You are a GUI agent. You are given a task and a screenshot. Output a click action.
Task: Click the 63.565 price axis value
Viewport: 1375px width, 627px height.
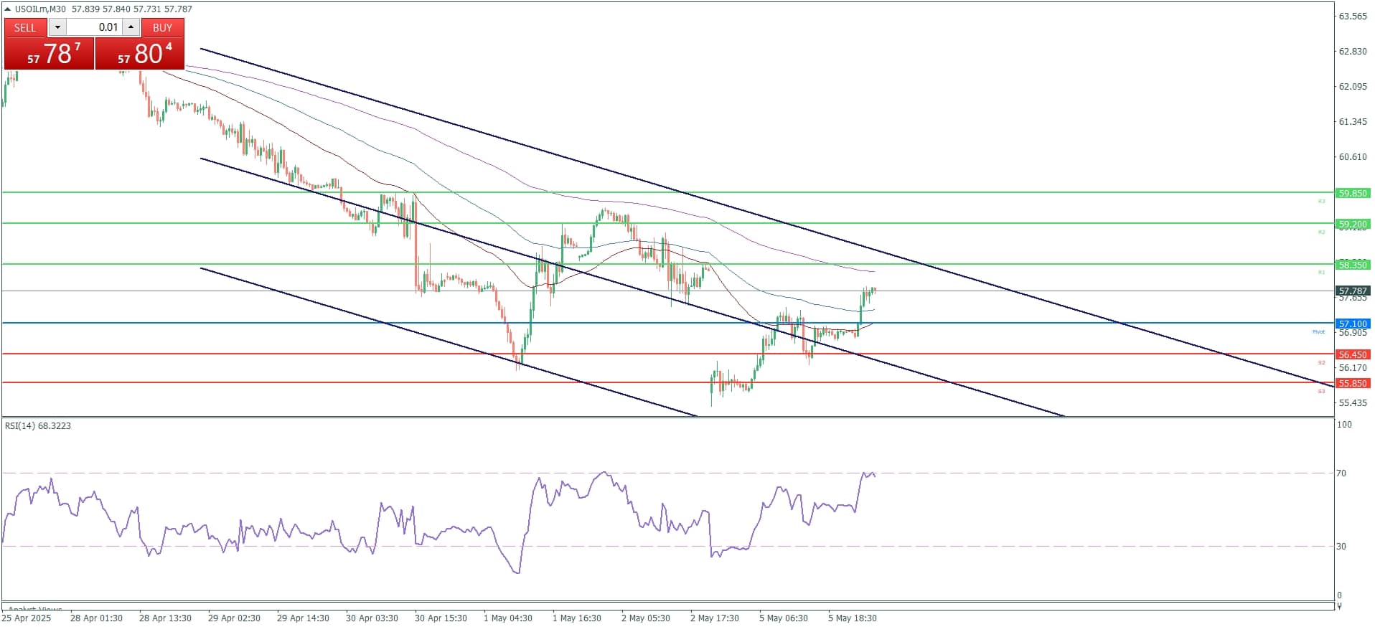pyautogui.click(x=1353, y=16)
